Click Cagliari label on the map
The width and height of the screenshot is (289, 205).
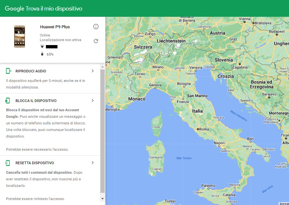click(x=157, y=169)
